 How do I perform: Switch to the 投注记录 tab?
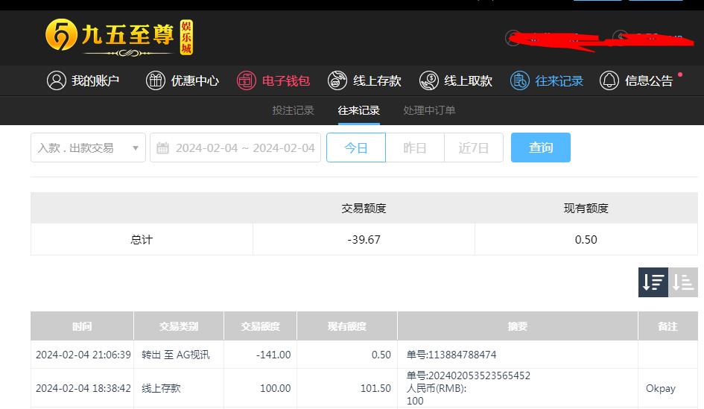click(x=294, y=110)
